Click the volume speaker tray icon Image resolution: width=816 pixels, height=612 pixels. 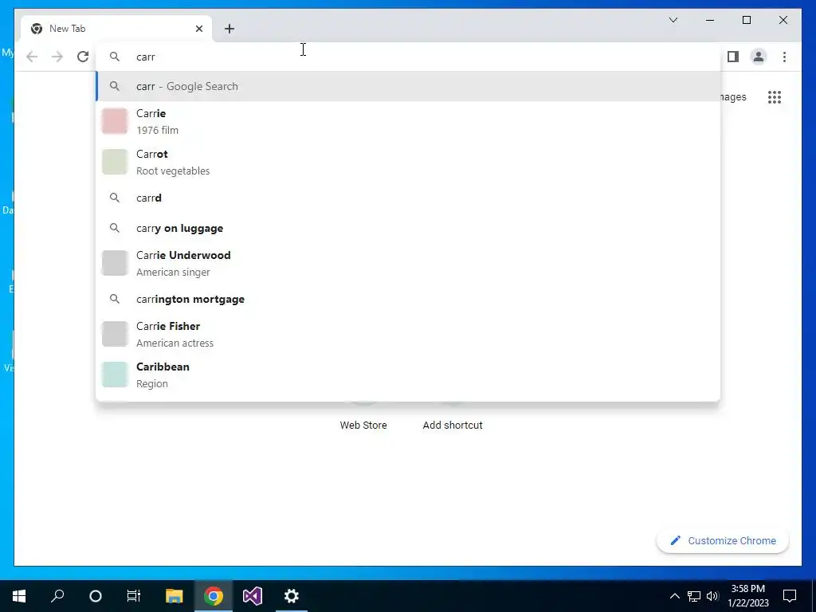(x=712, y=596)
